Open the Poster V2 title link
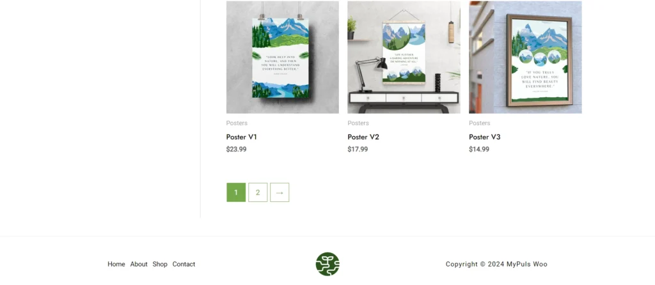The image size is (655, 285). pyautogui.click(x=363, y=137)
